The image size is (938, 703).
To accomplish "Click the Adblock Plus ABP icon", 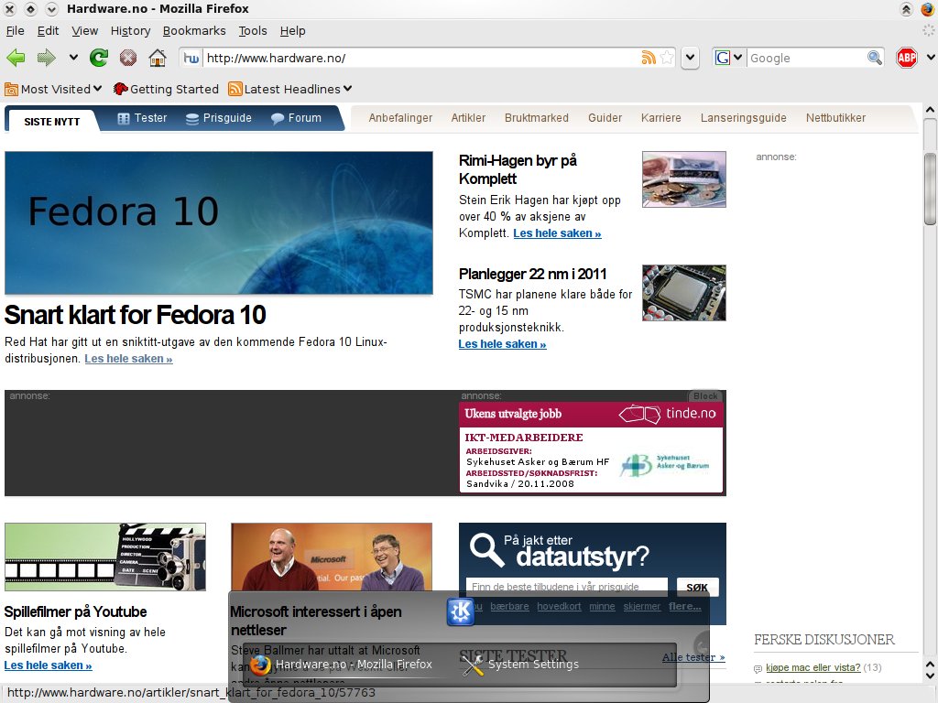I will 906,58.
